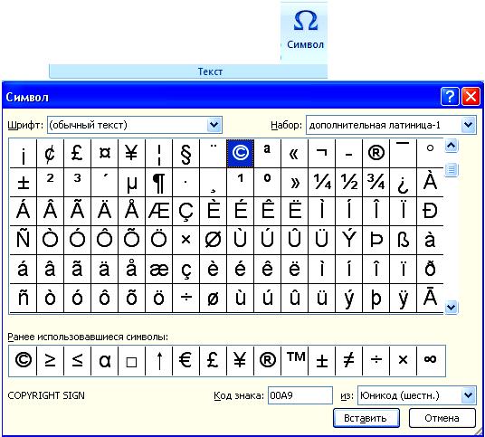The width and height of the screenshot is (485, 437).
Task: Select the division ÷ symbol in the grid
Action: pyautogui.click(x=185, y=299)
